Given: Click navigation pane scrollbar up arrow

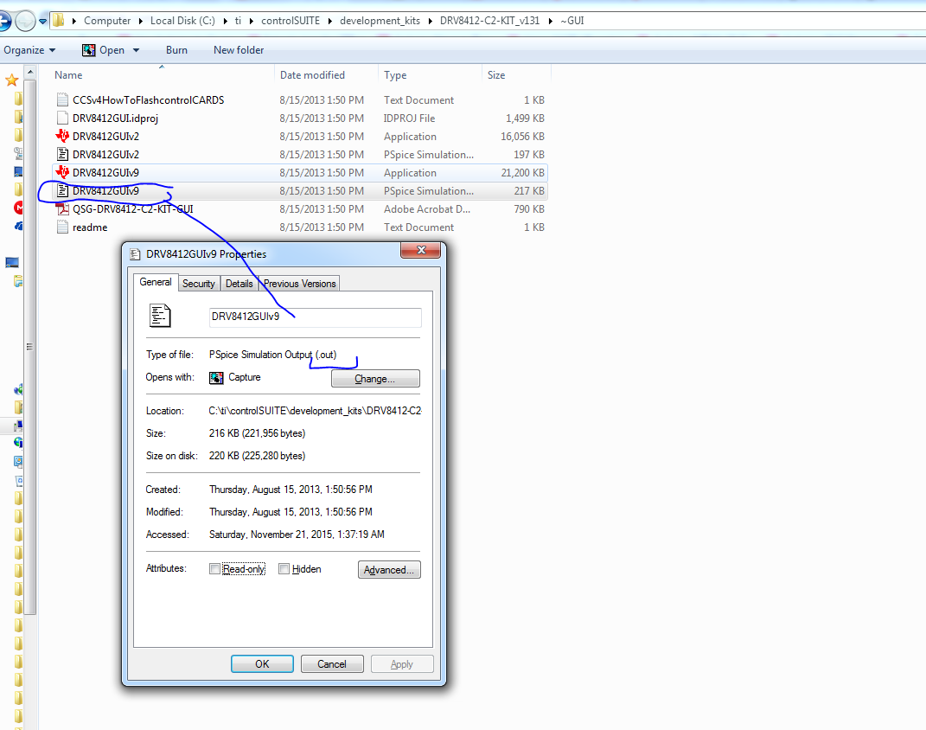Looking at the screenshot, I should click(x=30, y=73).
